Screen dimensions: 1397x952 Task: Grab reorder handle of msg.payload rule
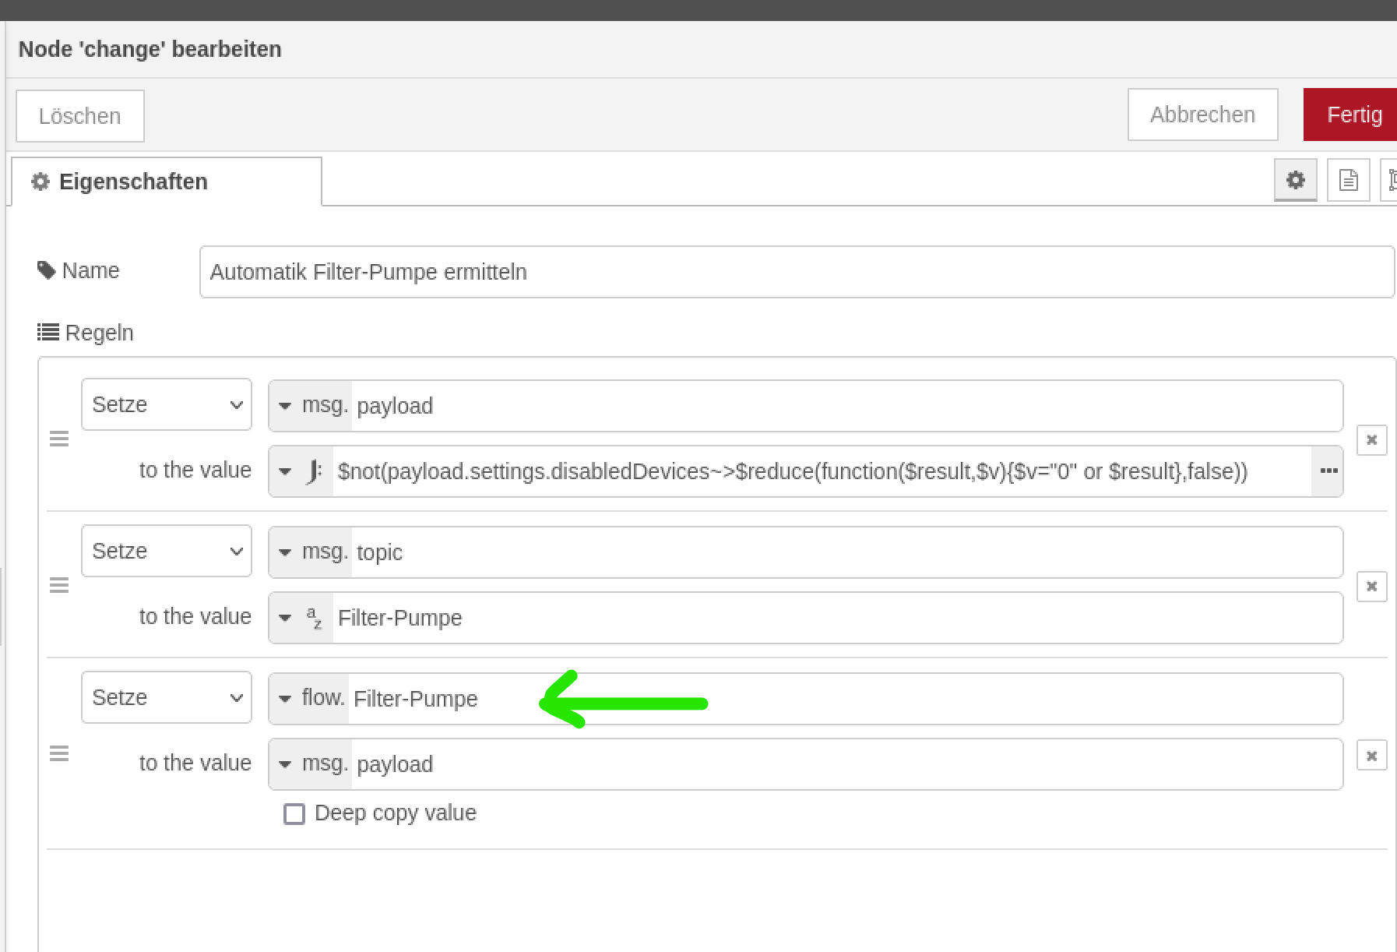click(x=59, y=439)
